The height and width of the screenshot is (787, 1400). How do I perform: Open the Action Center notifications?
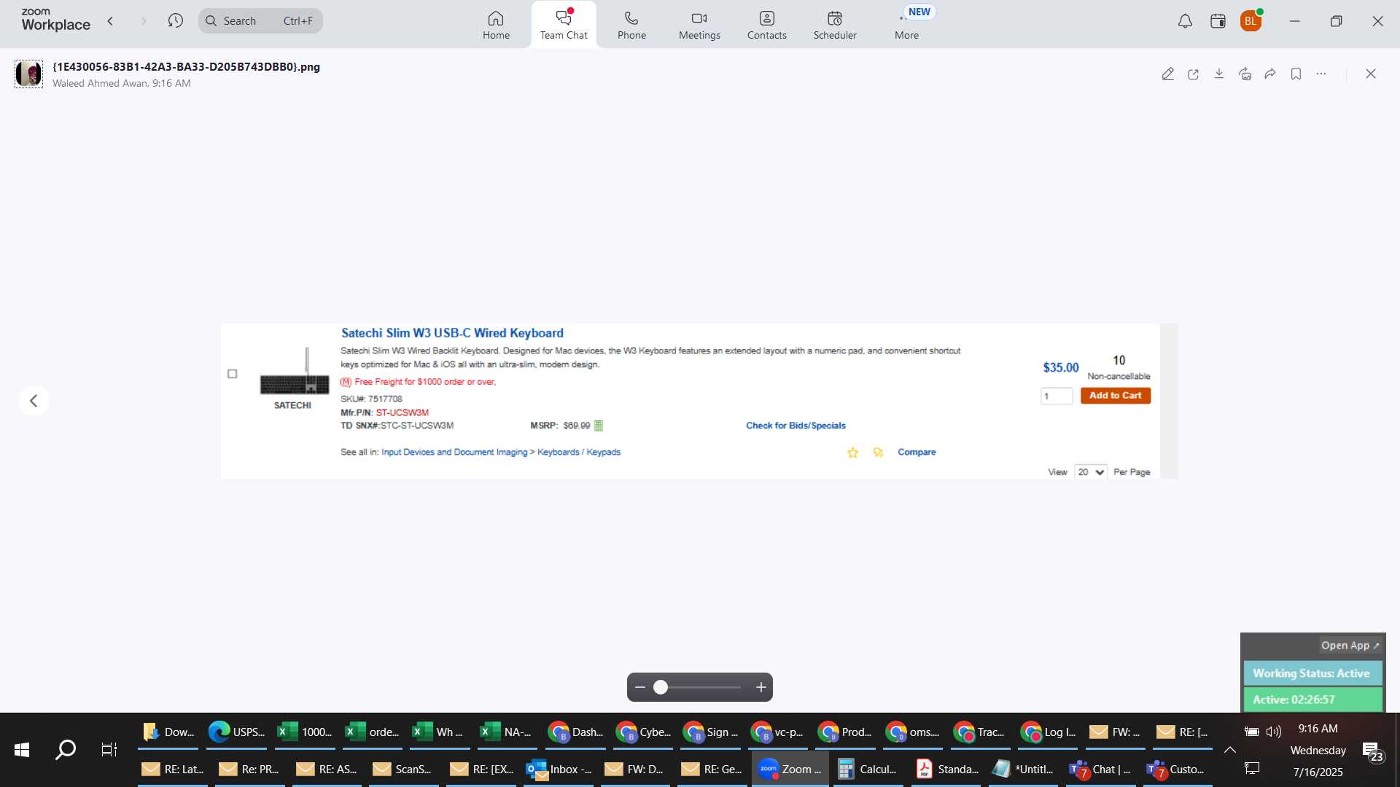(1374, 751)
